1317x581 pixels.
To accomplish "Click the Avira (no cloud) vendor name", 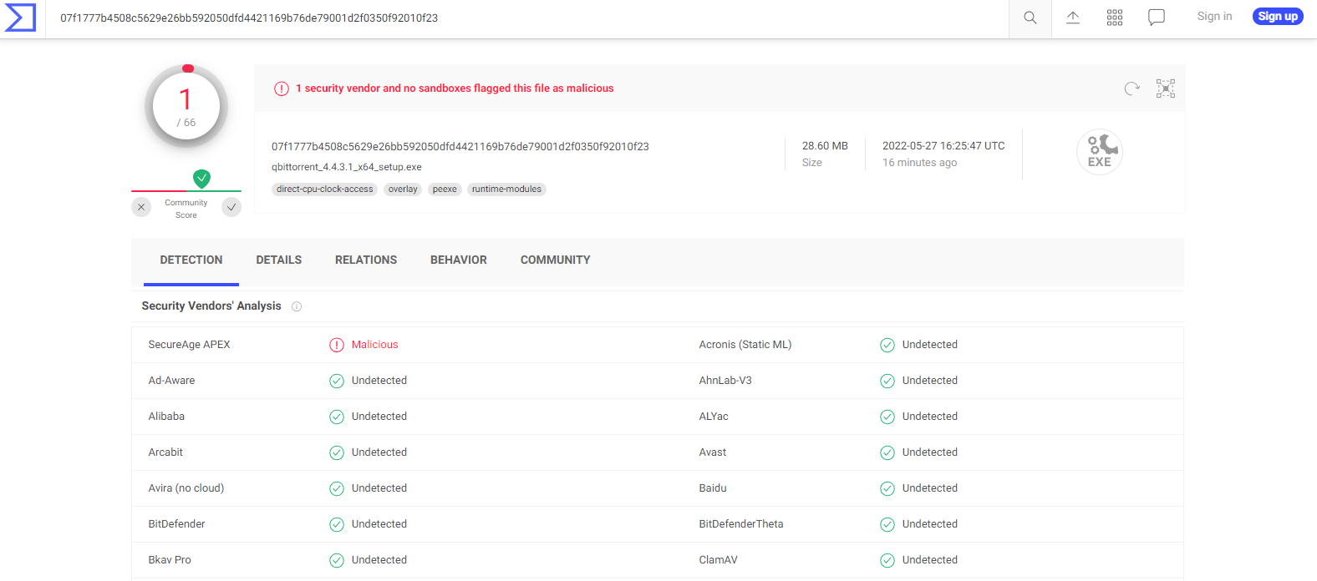I will pos(186,488).
